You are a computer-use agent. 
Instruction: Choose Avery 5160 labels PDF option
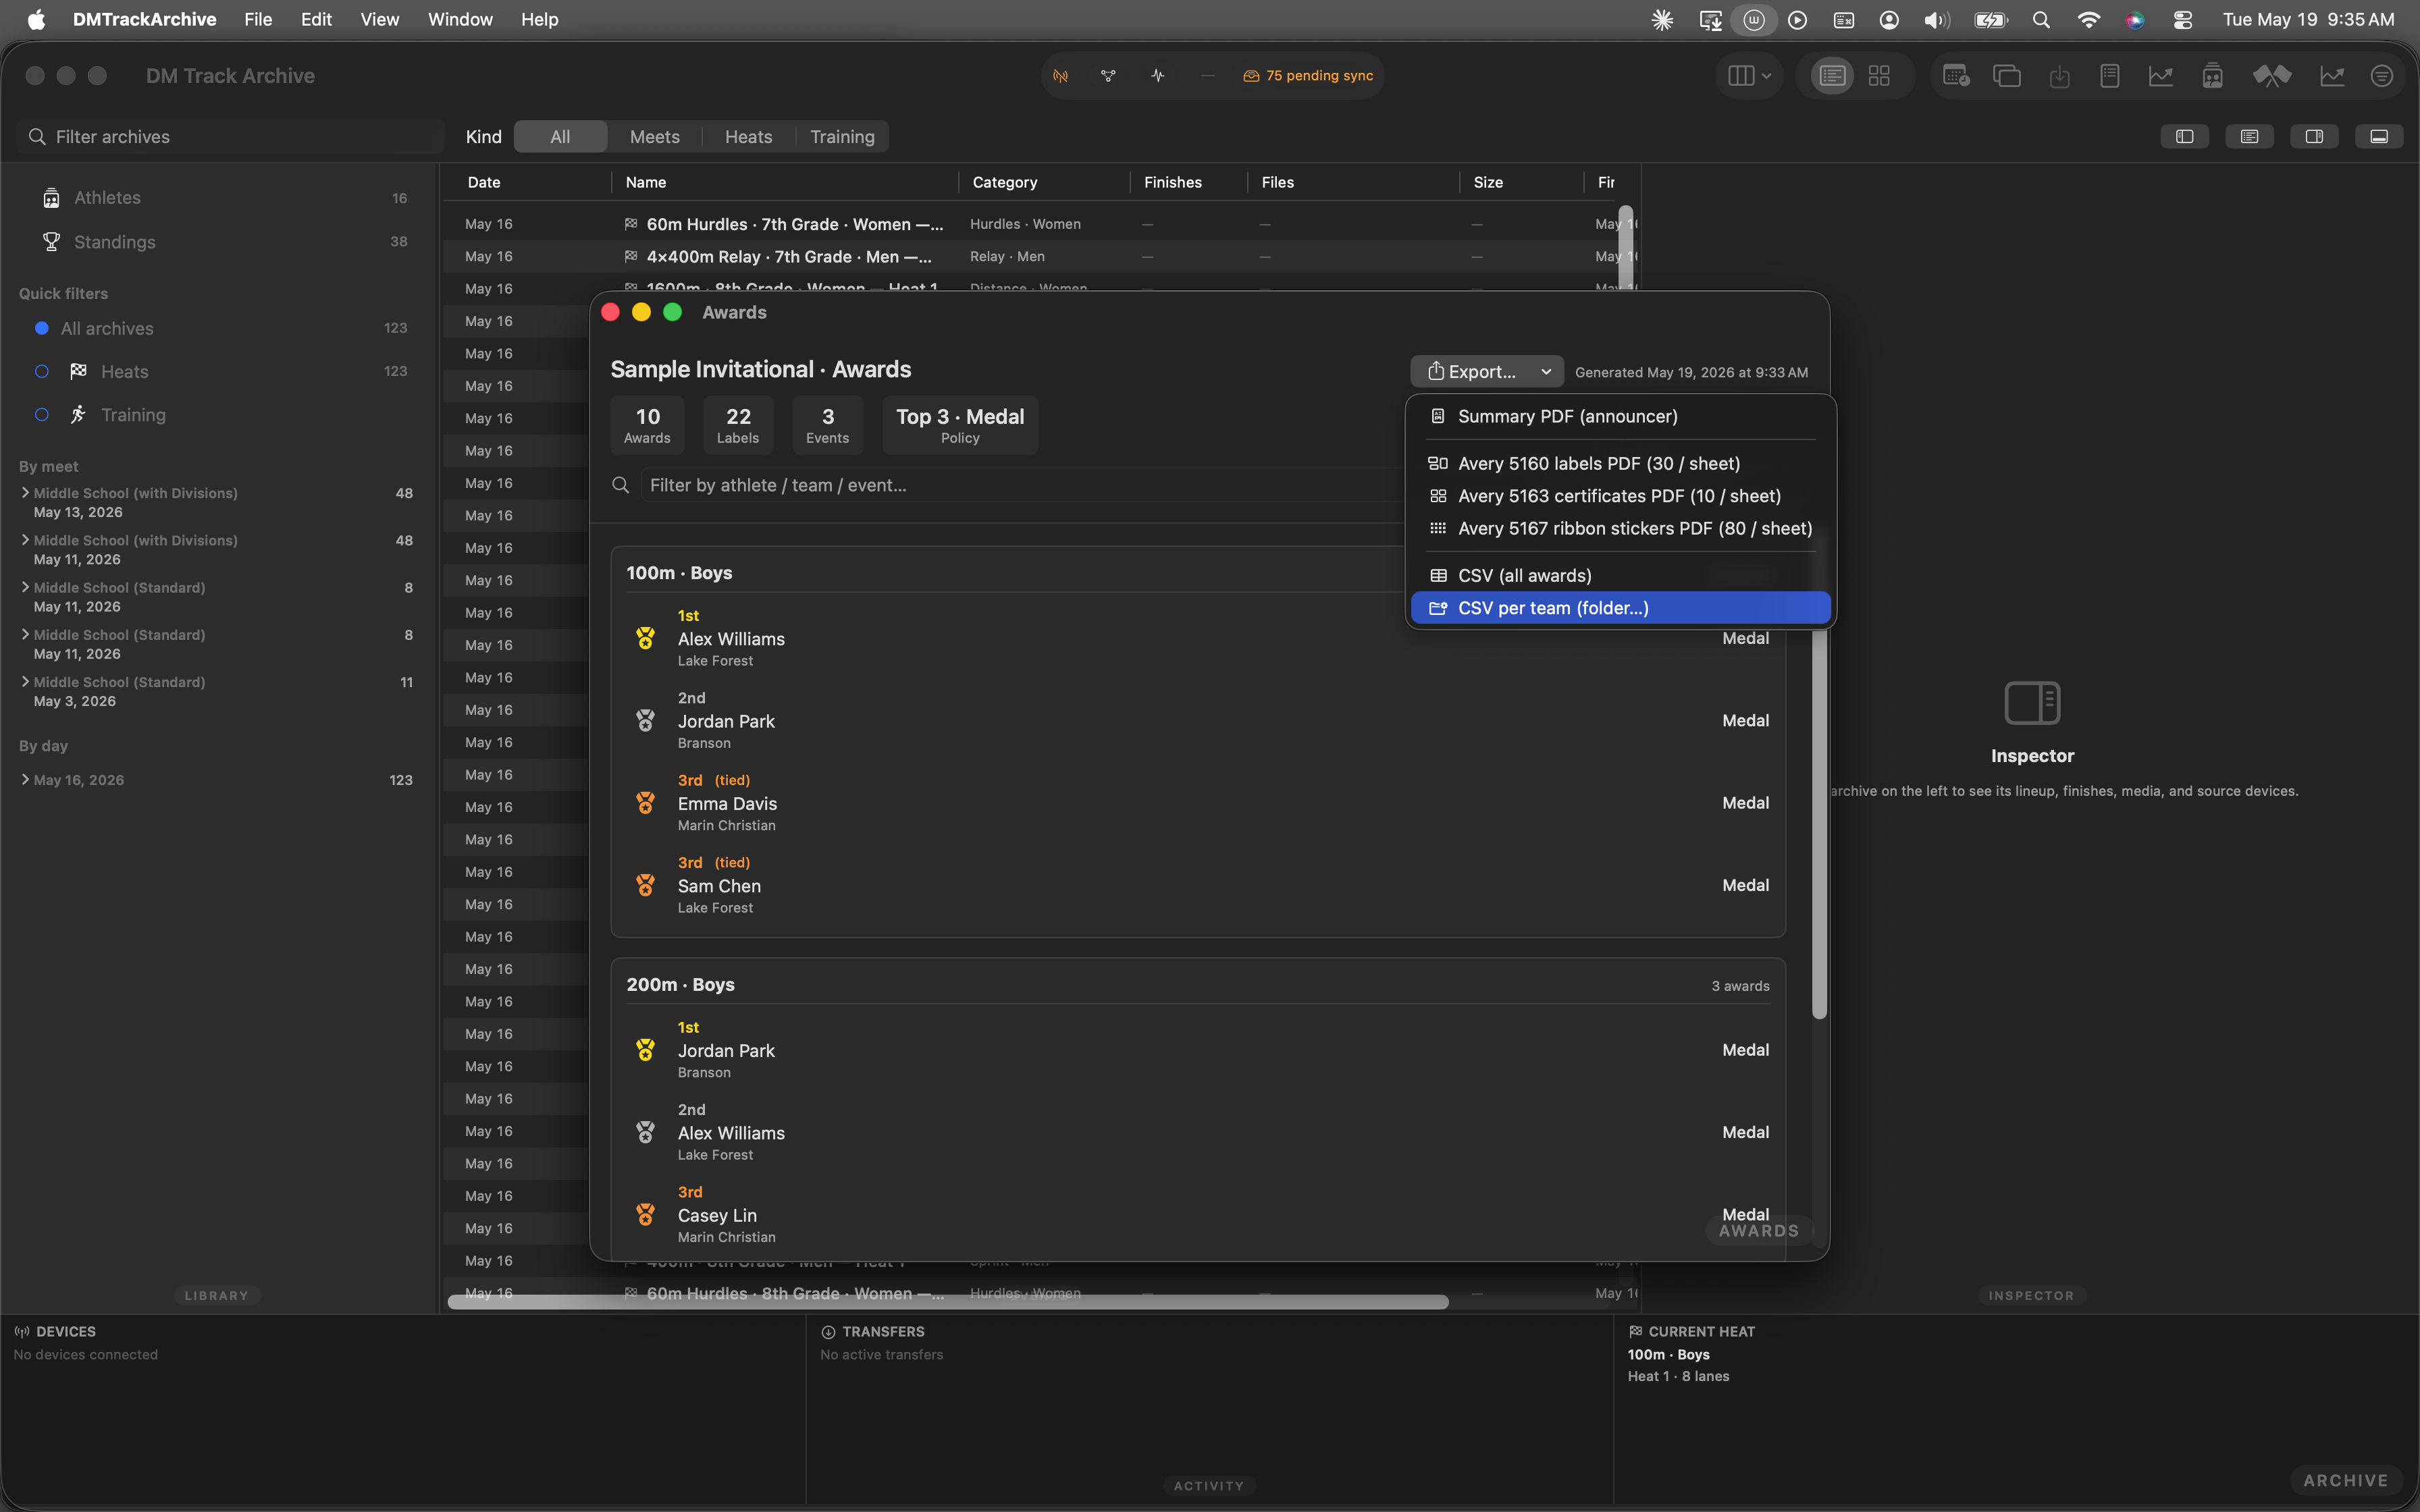tap(1621, 463)
